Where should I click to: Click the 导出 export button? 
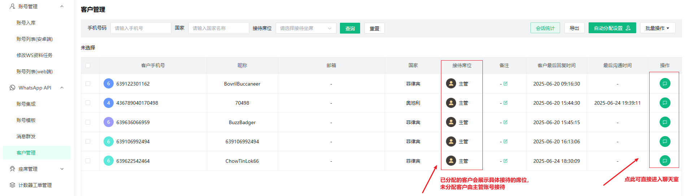574,28
